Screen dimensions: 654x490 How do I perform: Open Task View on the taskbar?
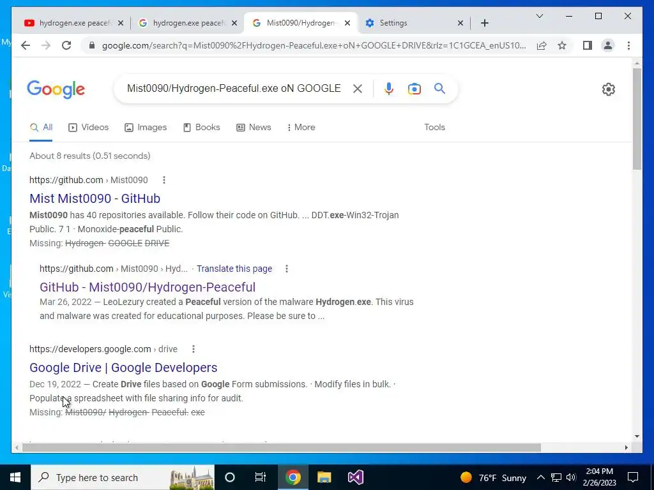pyautogui.click(x=261, y=477)
